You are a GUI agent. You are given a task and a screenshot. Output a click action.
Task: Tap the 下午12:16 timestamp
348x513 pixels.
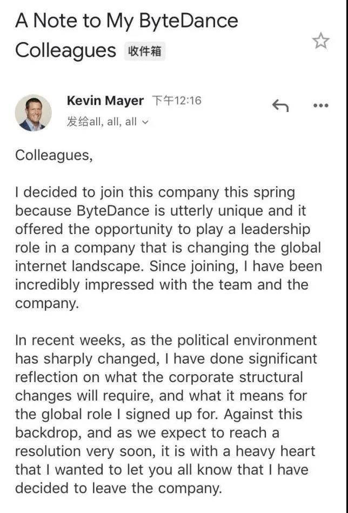point(176,101)
